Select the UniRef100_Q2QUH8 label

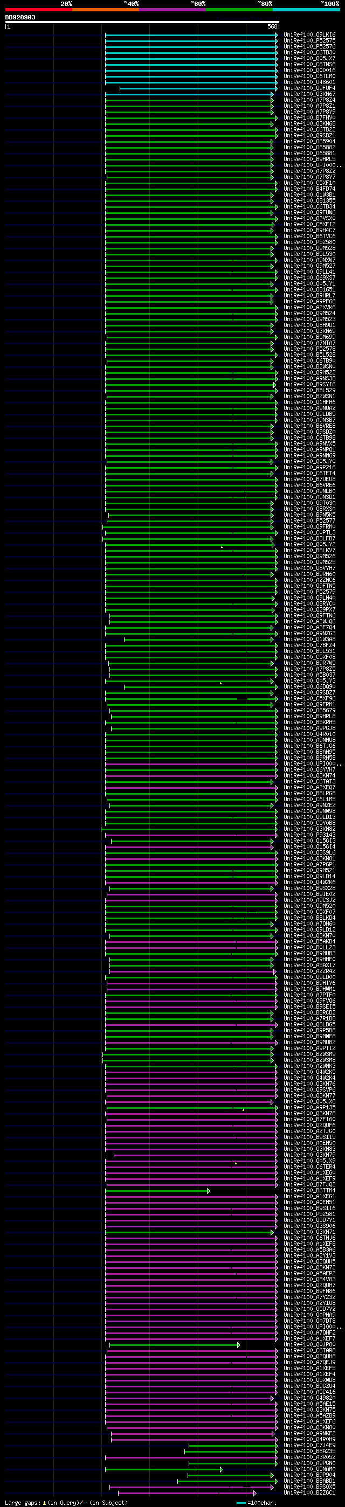(x=310, y=1356)
